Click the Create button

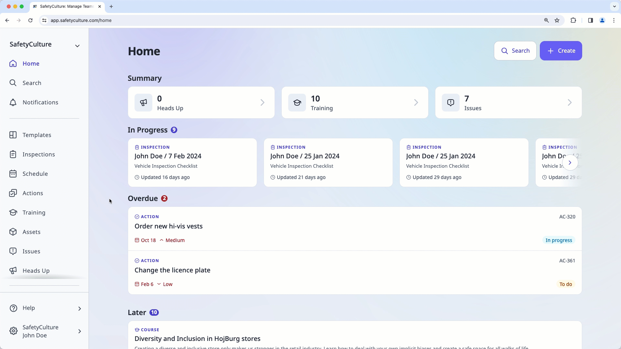pos(561,51)
